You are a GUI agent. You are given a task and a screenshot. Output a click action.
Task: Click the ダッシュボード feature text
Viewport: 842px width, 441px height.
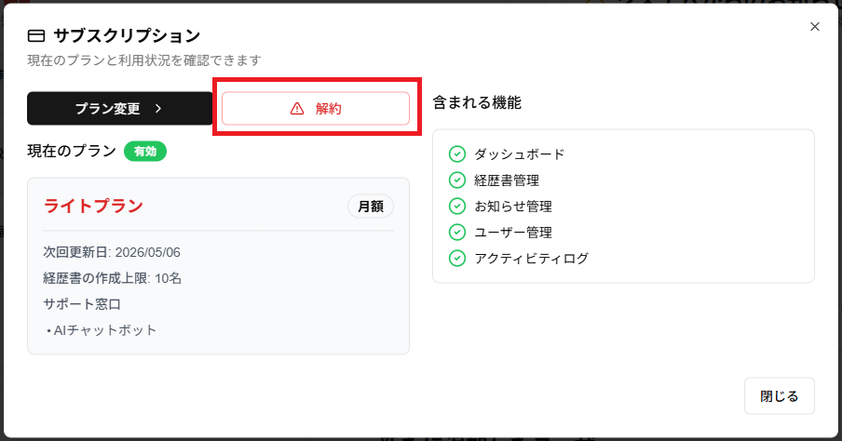520,154
